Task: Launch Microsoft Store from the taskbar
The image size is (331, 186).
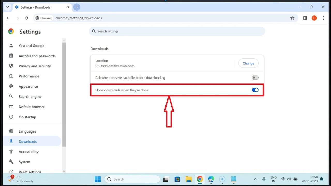Action: (x=177, y=179)
